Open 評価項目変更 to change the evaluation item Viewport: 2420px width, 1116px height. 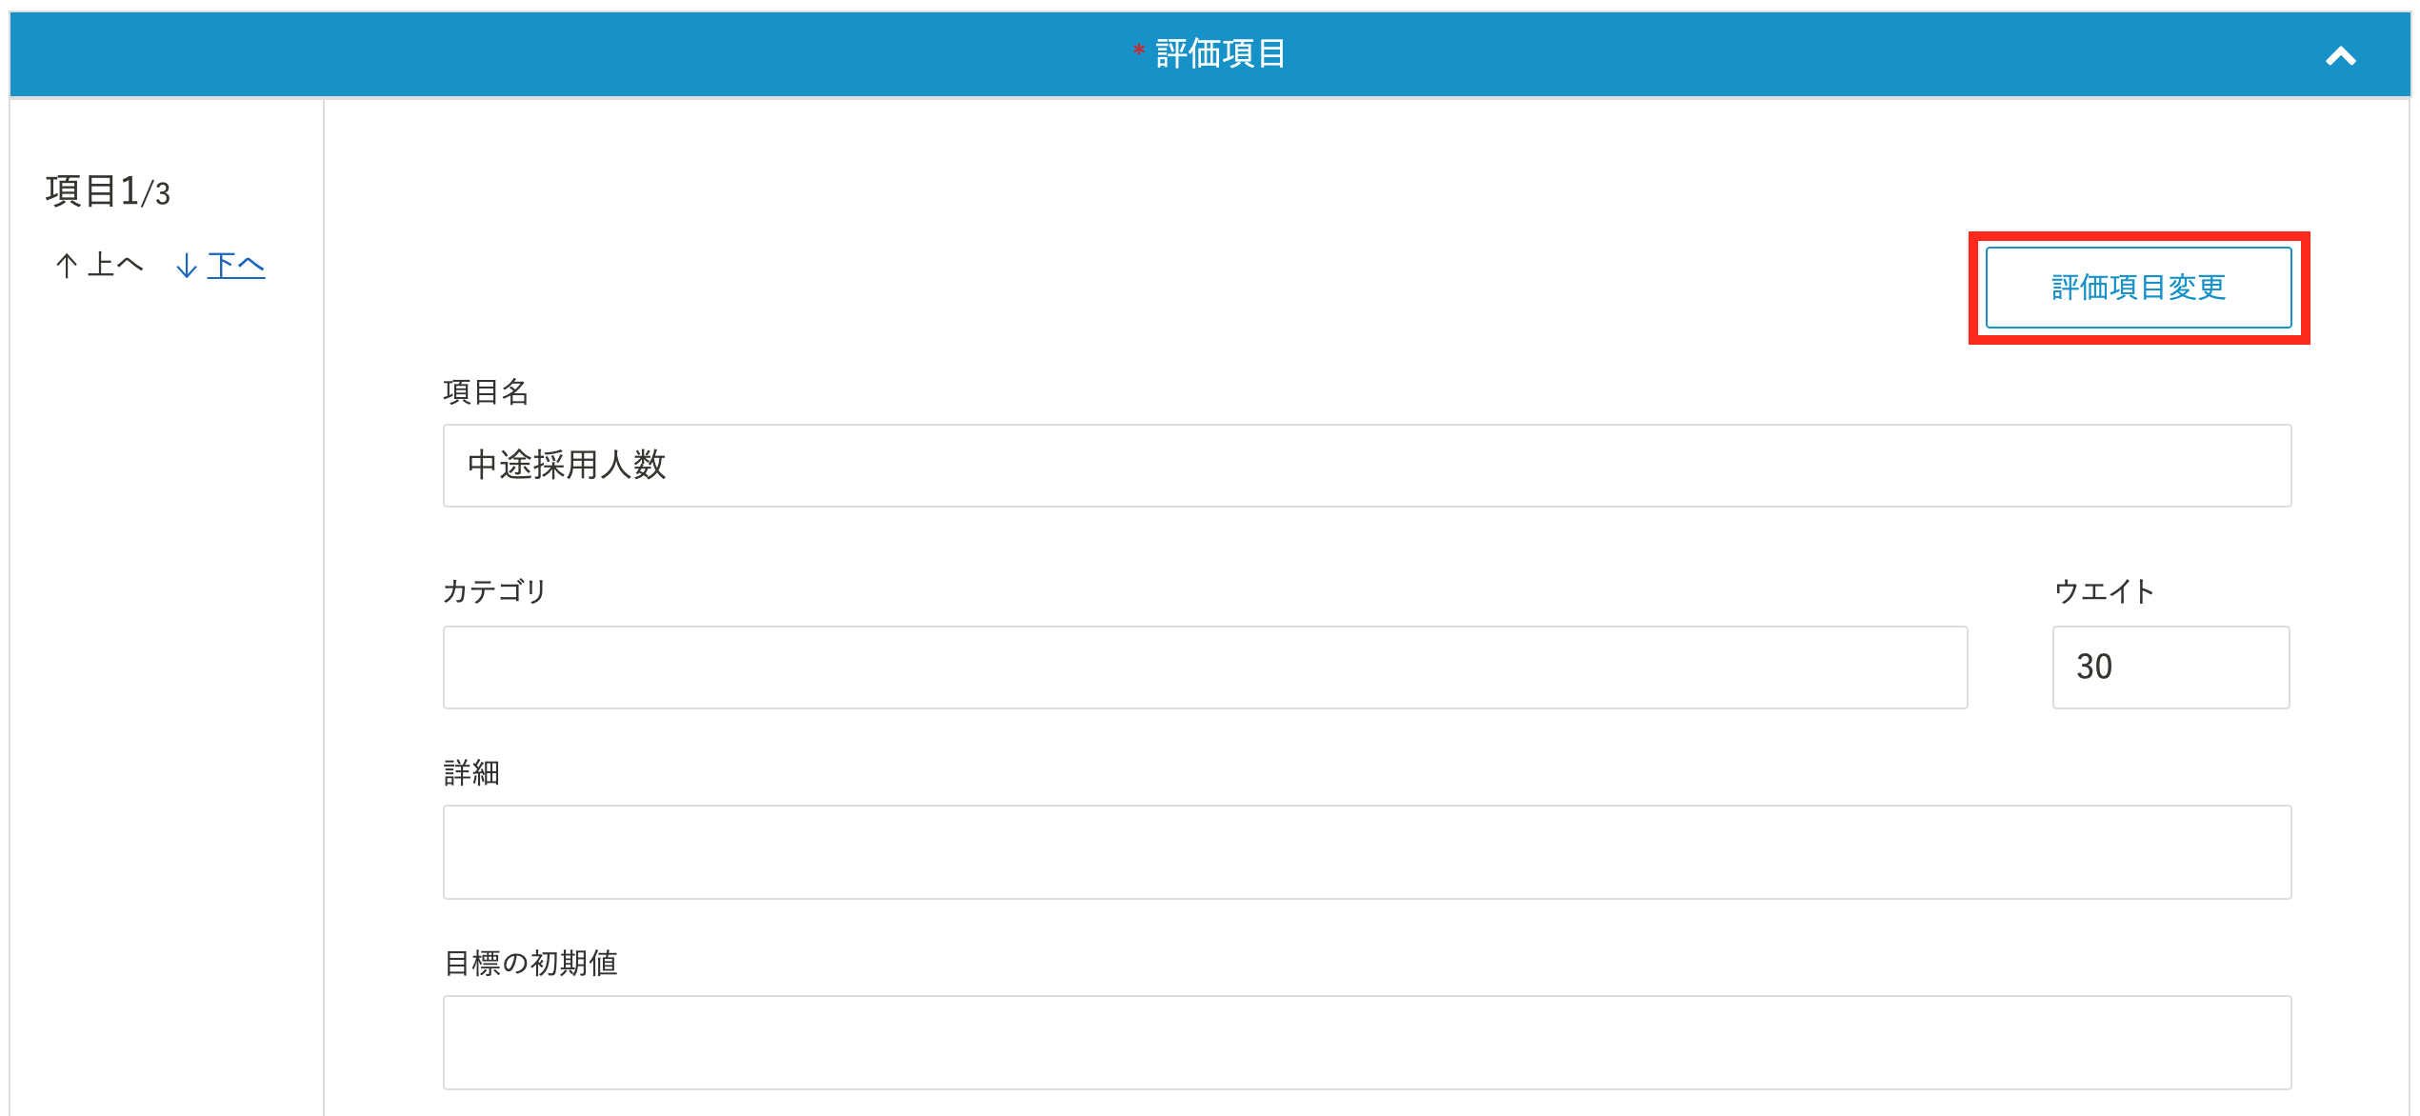click(x=2138, y=288)
